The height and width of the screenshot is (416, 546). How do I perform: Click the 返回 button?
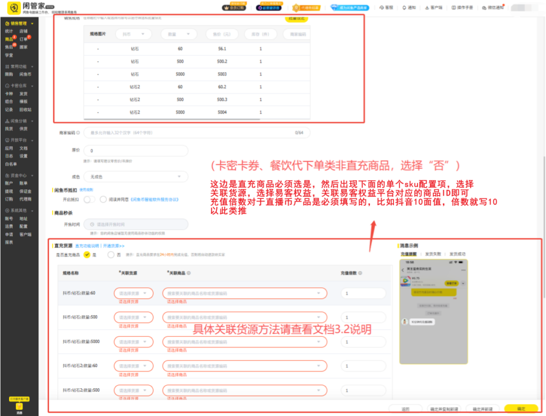tap(405, 409)
